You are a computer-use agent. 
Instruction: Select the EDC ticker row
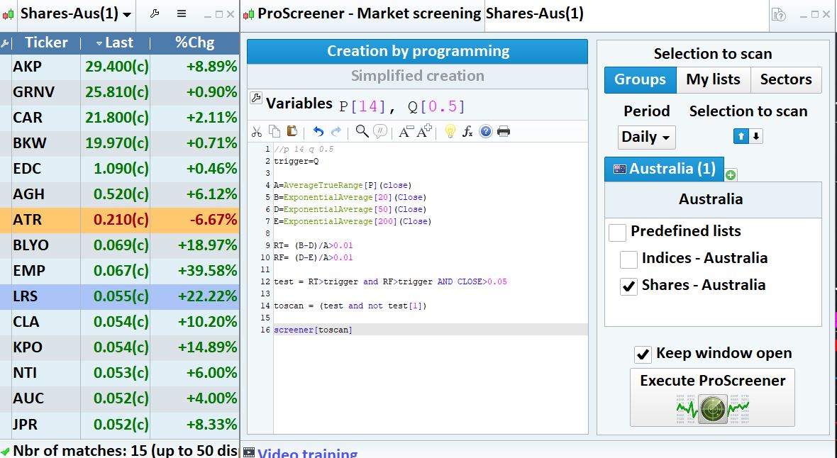pos(120,169)
